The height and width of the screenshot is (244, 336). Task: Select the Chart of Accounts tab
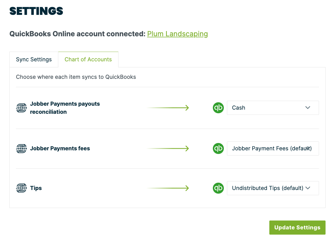pyautogui.click(x=88, y=59)
